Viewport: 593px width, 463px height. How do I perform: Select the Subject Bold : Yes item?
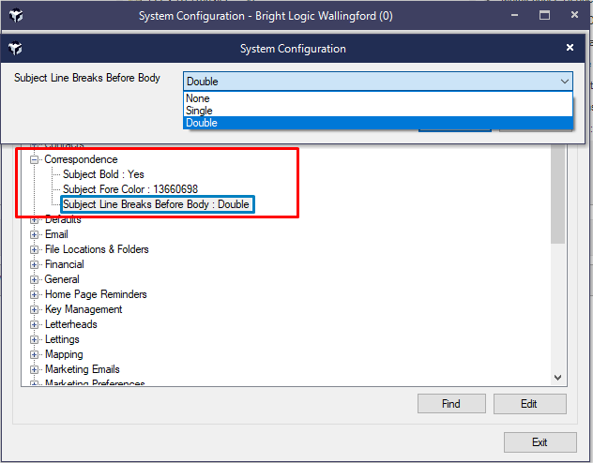pyautogui.click(x=103, y=174)
